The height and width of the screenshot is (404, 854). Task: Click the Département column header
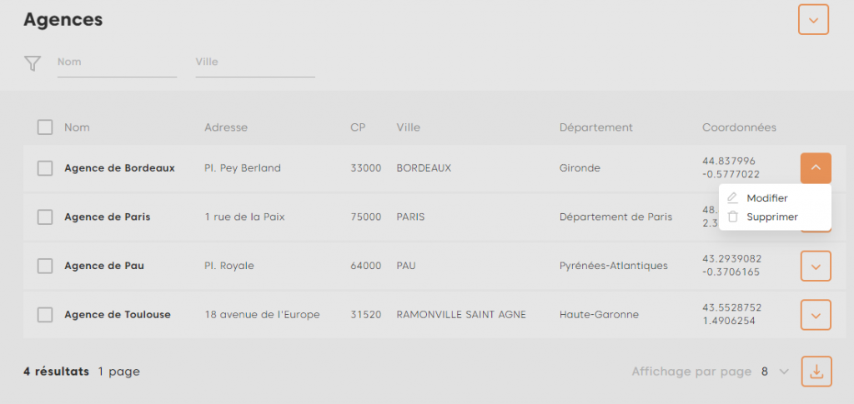[596, 127]
